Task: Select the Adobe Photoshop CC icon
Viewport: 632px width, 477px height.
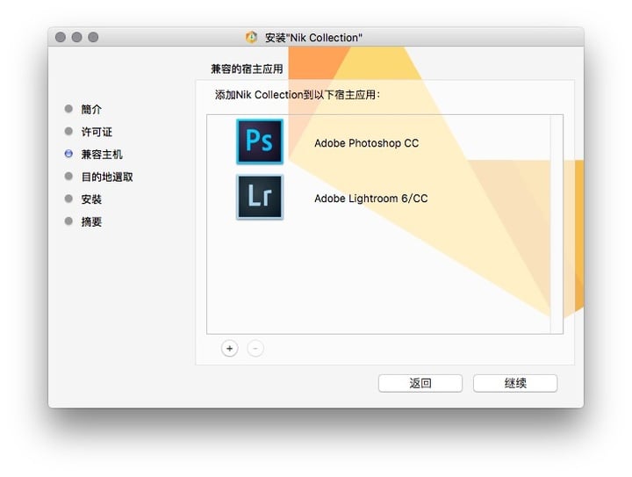Action: 259,141
